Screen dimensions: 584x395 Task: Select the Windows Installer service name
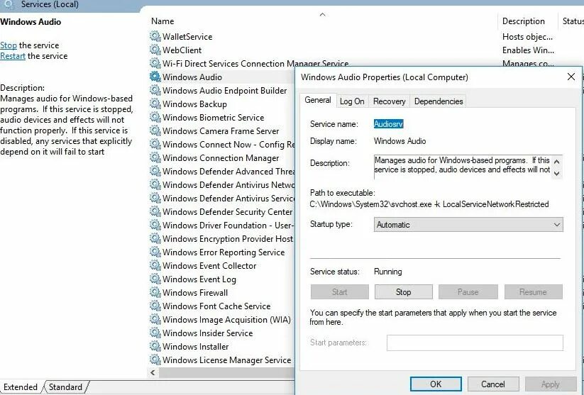196,347
